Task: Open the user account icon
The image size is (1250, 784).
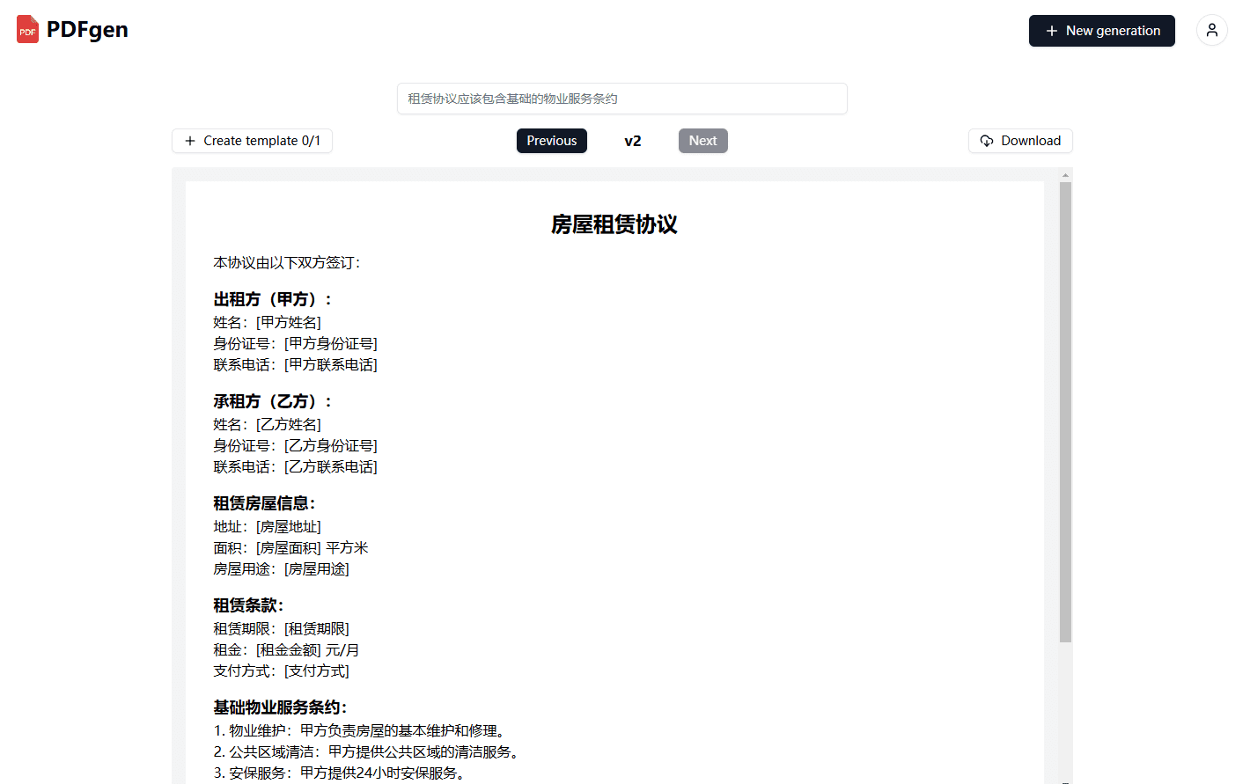Action: tap(1212, 31)
